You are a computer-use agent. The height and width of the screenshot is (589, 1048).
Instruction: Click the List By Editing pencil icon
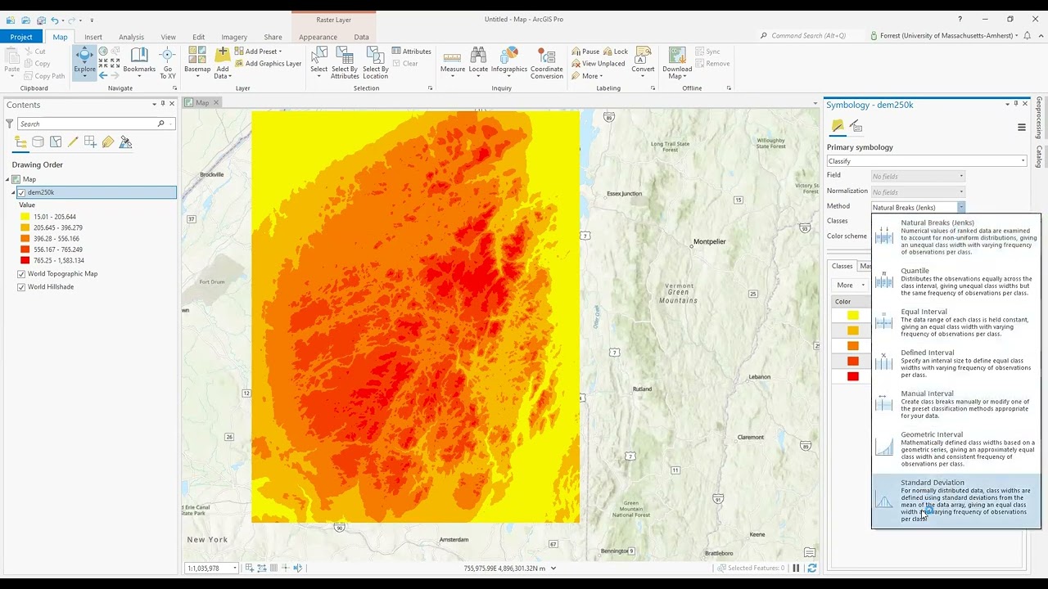73,142
